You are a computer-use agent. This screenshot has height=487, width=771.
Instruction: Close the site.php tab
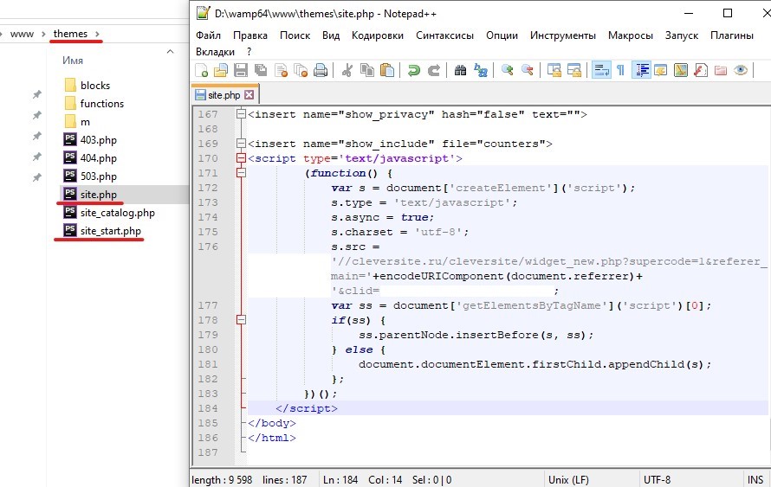point(249,95)
